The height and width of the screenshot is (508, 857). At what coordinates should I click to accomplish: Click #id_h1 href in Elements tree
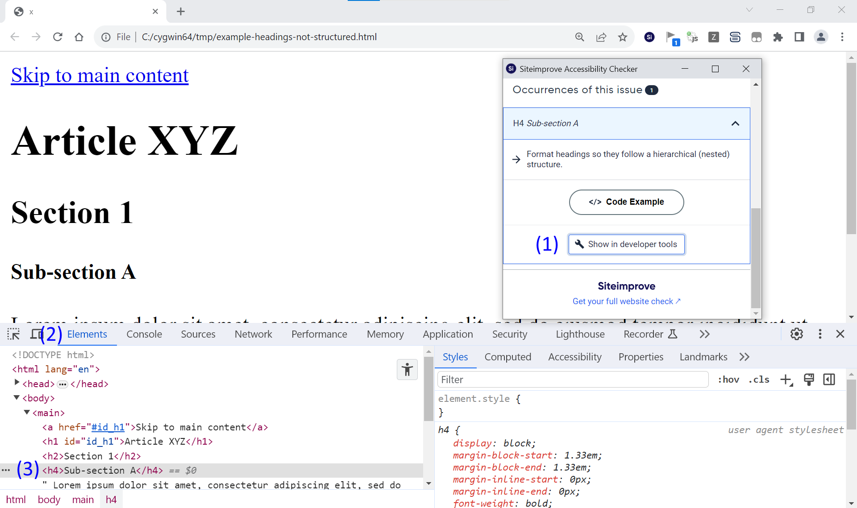click(x=108, y=427)
